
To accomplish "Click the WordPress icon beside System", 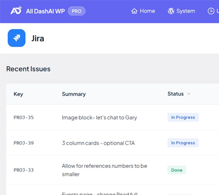I will coord(171,11).
